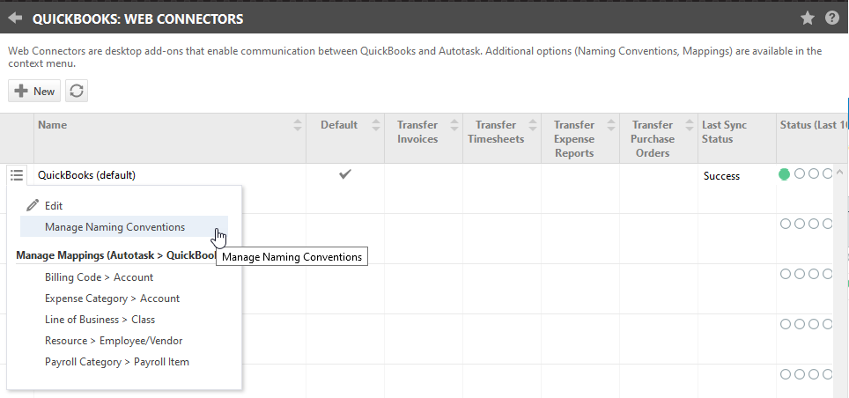
Task: Select Resource > Employee/Vendor mapping
Action: coord(114,341)
